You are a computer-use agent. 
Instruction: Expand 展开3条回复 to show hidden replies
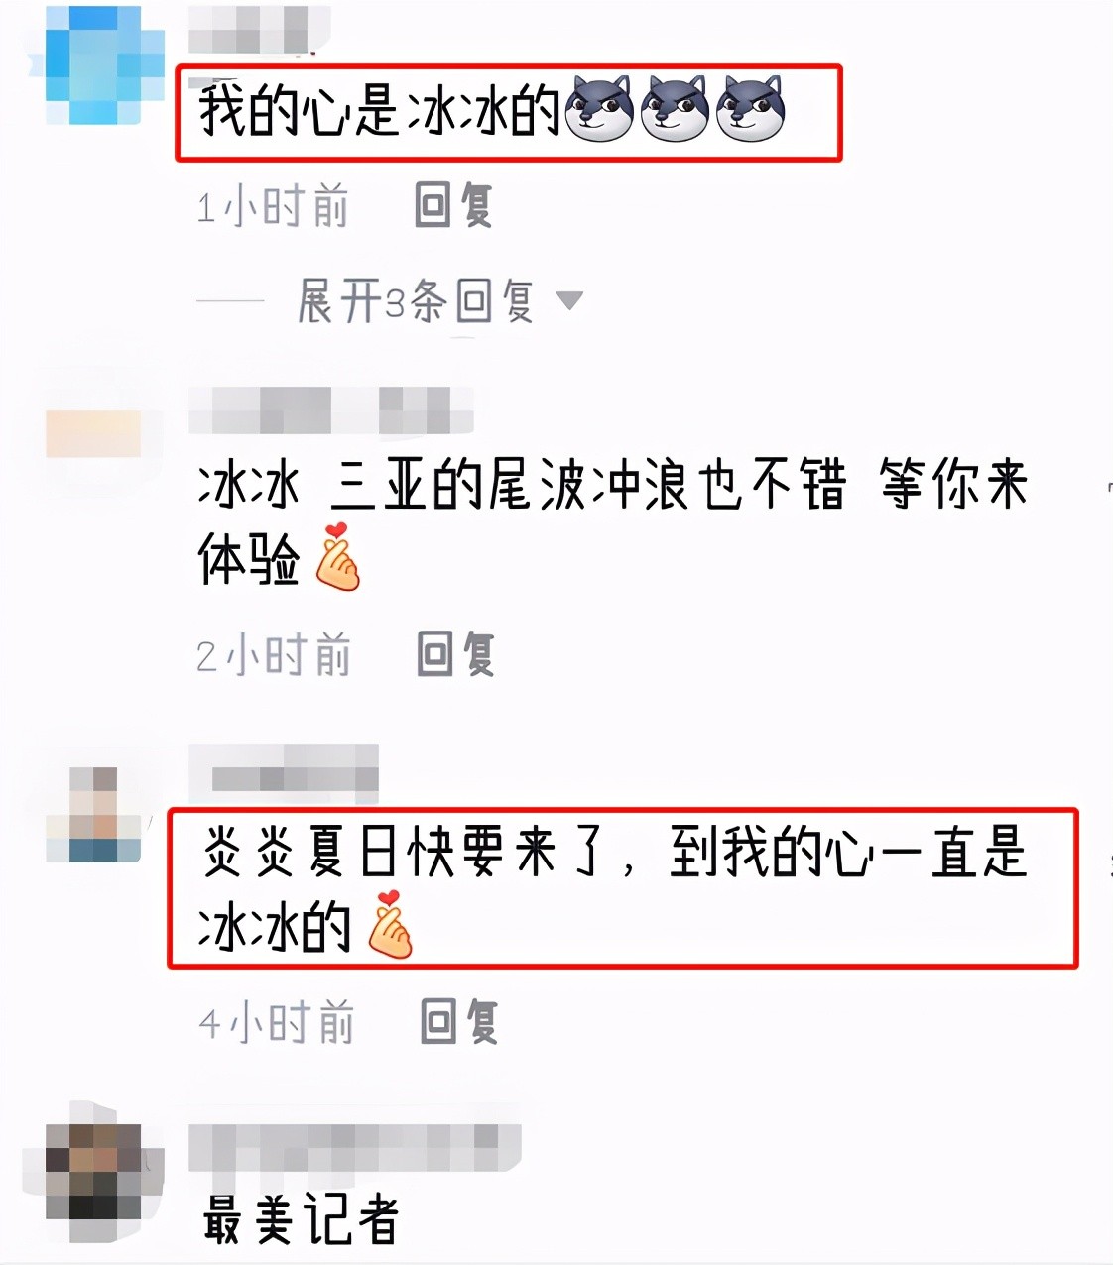click(416, 300)
